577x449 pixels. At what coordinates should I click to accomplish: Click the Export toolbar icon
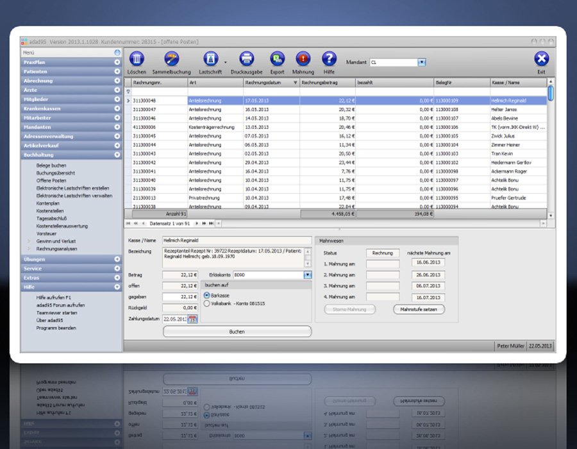tap(277, 60)
